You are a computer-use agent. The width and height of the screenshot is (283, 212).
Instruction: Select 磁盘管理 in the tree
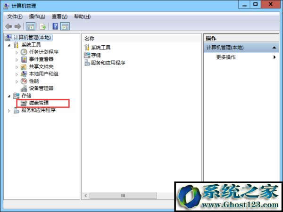click(x=39, y=103)
